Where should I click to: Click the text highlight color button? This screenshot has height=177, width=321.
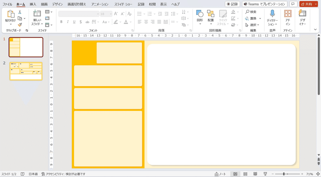116,22
